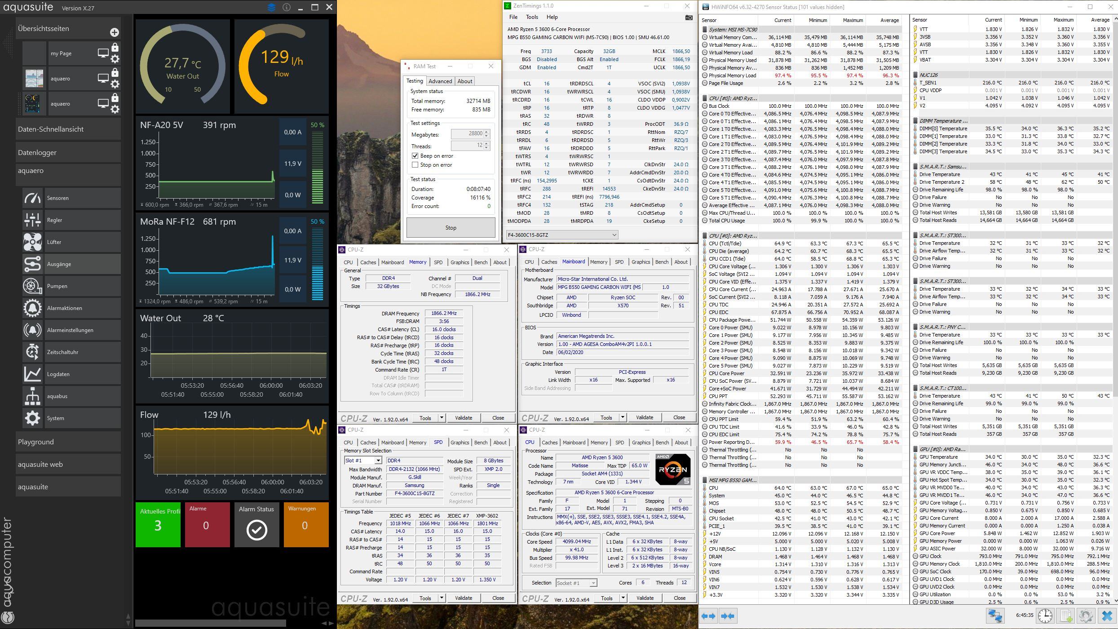Viewport: 1118px width, 629px height.
Task: Click aquasuite bottom horizontal scrollbar
Action: tap(211, 624)
